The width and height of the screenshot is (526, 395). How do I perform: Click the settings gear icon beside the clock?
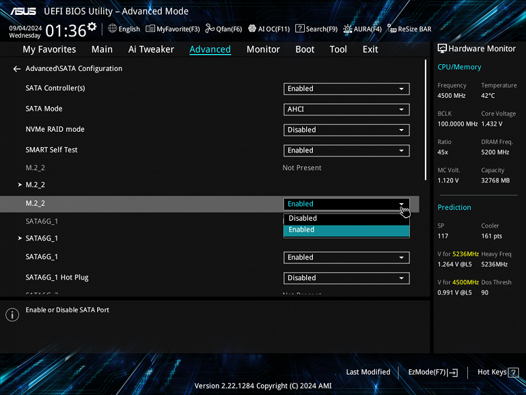[92, 26]
